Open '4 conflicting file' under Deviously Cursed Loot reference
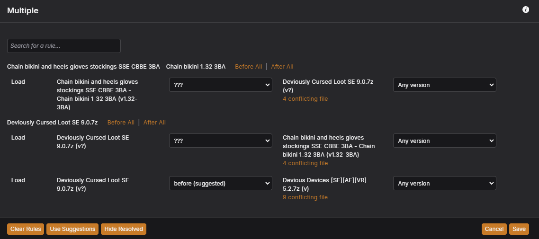539x239 pixels. tap(305, 99)
